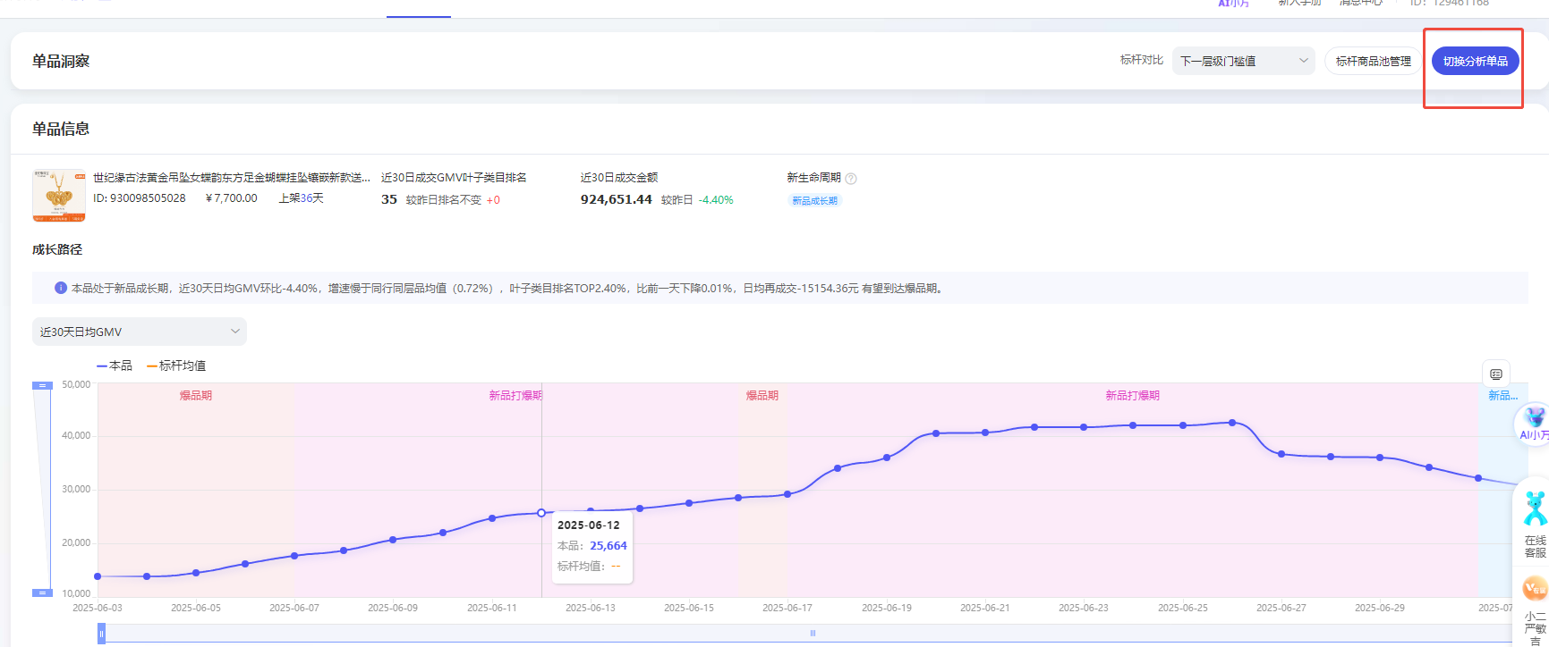The width and height of the screenshot is (1549, 647).
Task: Click the bottom handle of vertical zoom slider
Action: pyautogui.click(x=42, y=592)
